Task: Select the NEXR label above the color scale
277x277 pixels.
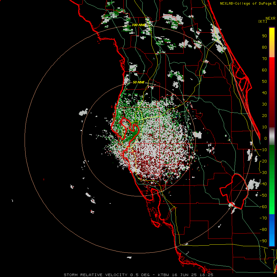Action: pos(270,18)
